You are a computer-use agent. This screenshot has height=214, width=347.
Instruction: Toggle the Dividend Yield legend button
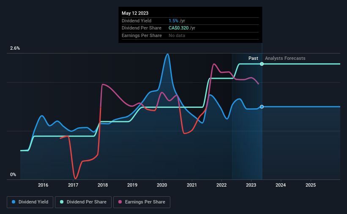pyautogui.click(x=30, y=202)
